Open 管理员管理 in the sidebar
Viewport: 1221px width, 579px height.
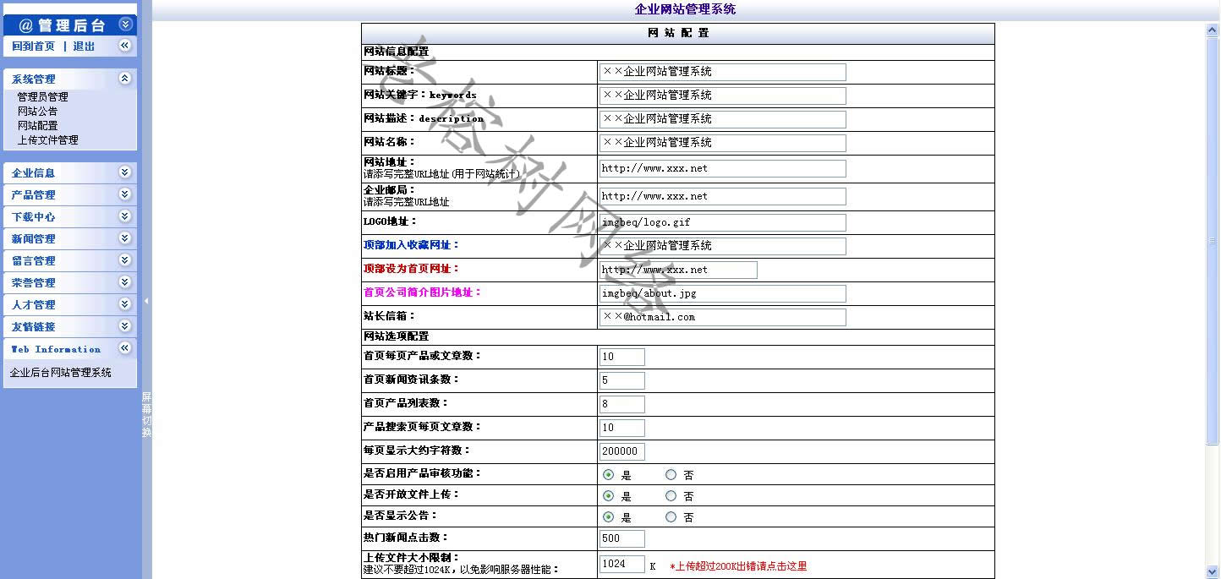(x=43, y=97)
